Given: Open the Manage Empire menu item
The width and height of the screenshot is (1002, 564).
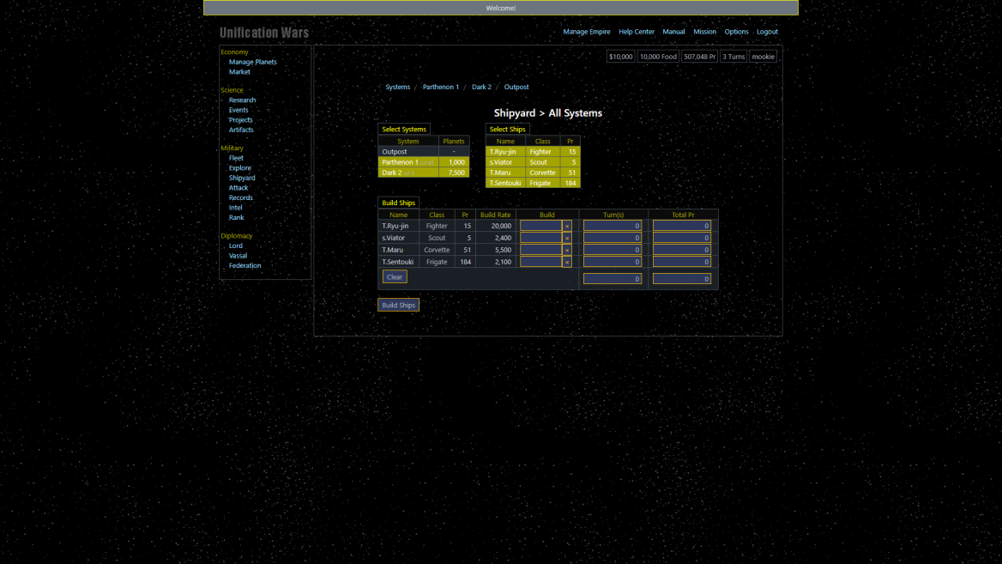Looking at the screenshot, I should pos(587,32).
